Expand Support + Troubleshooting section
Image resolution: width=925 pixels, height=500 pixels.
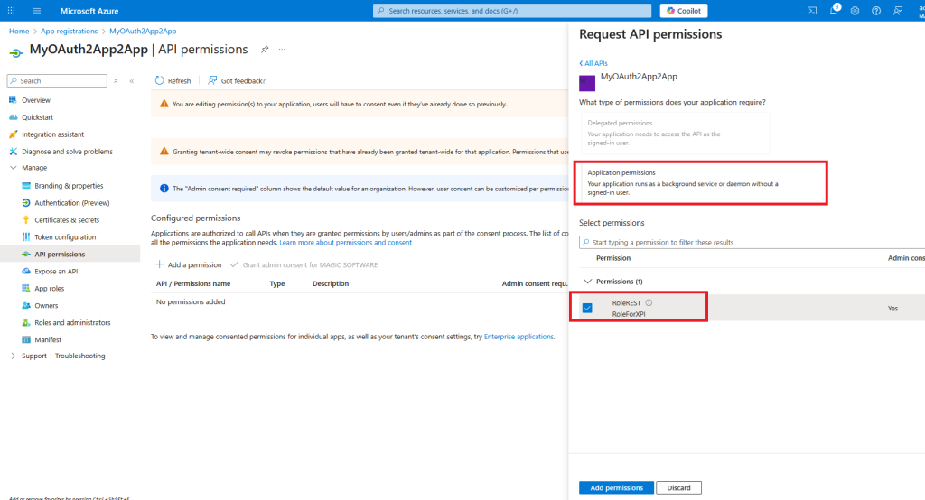point(13,356)
